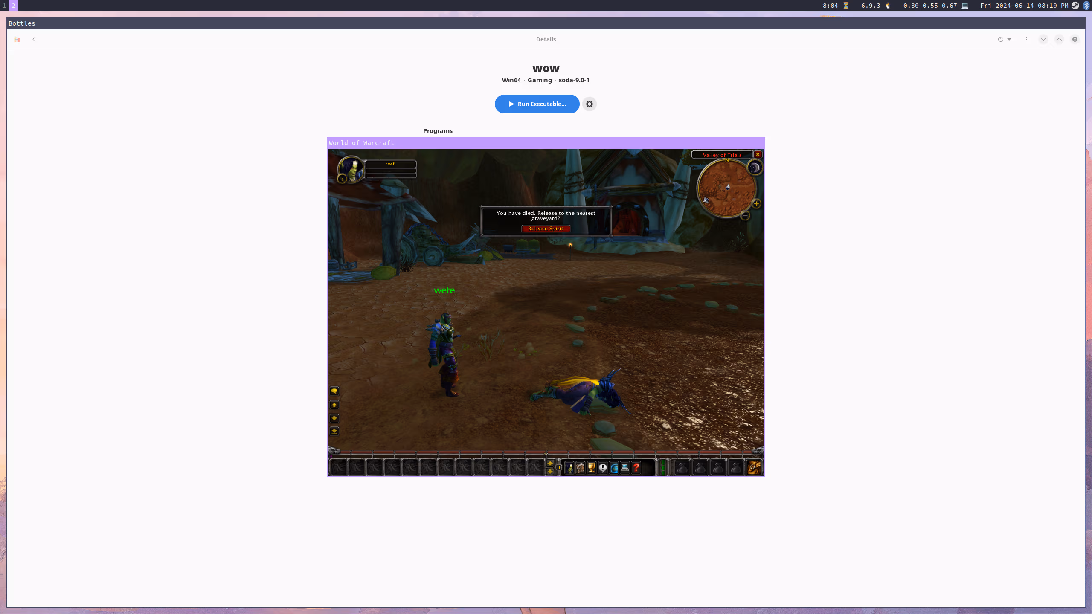Zoom out the minimap with minus
This screenshot has width=1092, height=614.
click(x=745, y=216)
